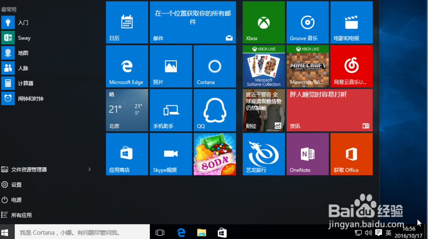This screenshot has width=428, height=239.
Task: Open the 网易云音乐 tile
Action: click(351, 66)
